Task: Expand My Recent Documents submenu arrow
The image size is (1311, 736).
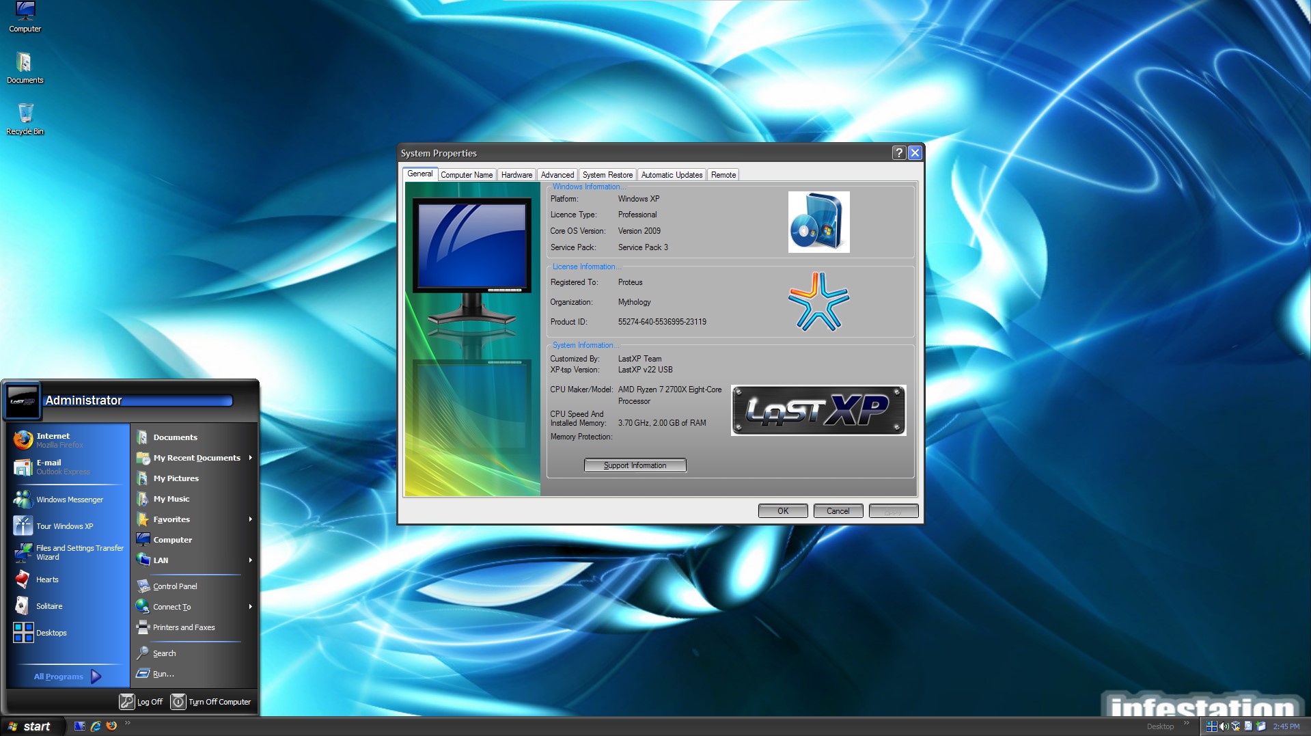Action: point(251,458)
